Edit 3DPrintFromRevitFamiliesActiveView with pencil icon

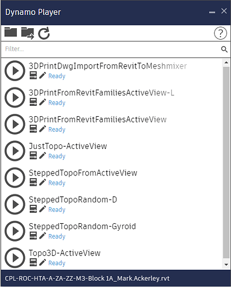click(43, 129)
